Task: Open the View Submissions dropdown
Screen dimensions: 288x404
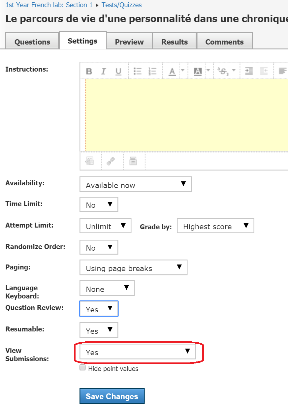Action: tap(137, 352)
